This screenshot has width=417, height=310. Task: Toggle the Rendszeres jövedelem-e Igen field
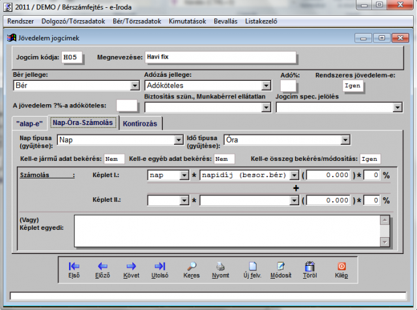[352, 85]
